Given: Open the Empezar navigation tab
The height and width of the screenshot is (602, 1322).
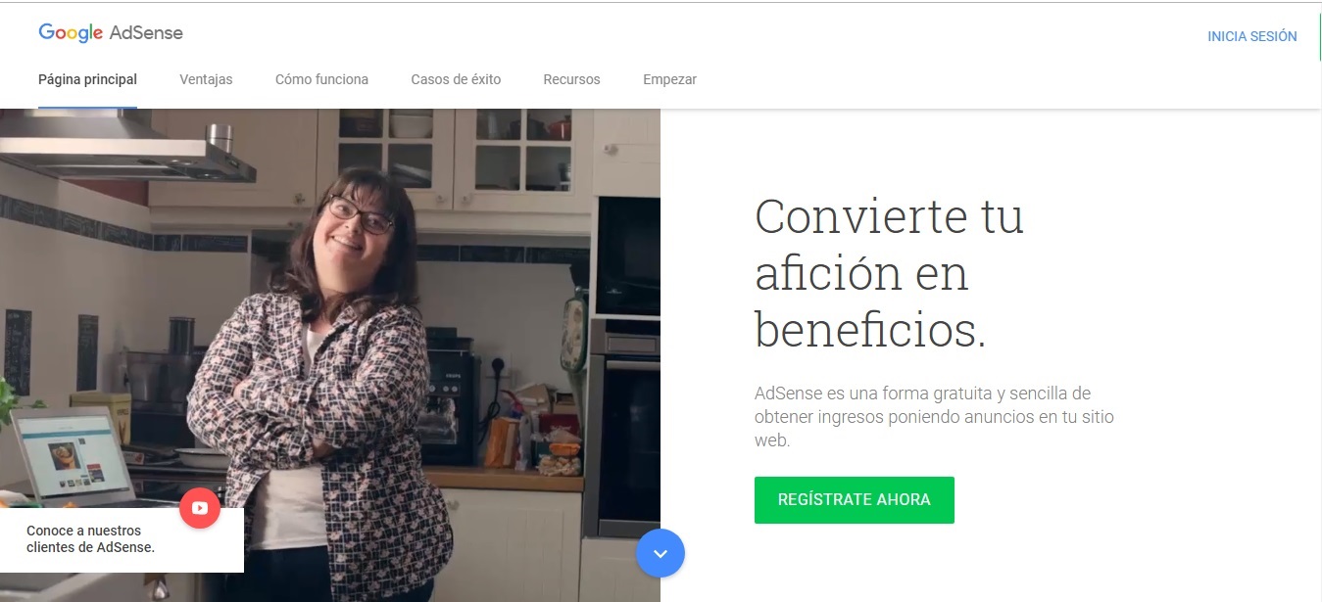Looking at the screenshot, I should point(669,79).
